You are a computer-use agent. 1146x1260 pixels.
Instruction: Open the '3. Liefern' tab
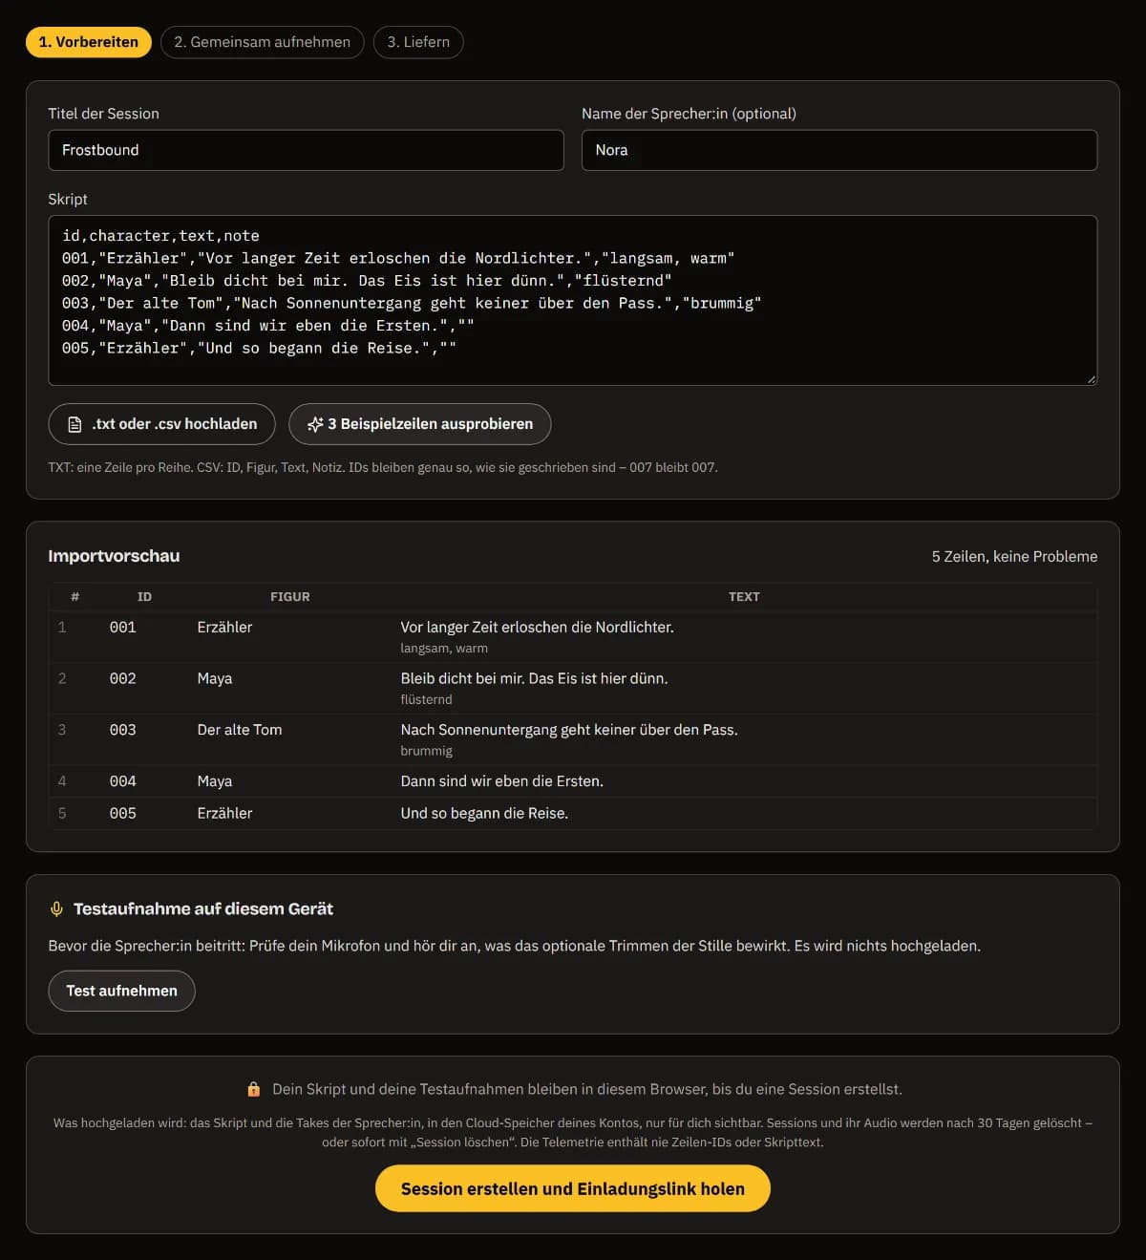[x=418, y=42]
